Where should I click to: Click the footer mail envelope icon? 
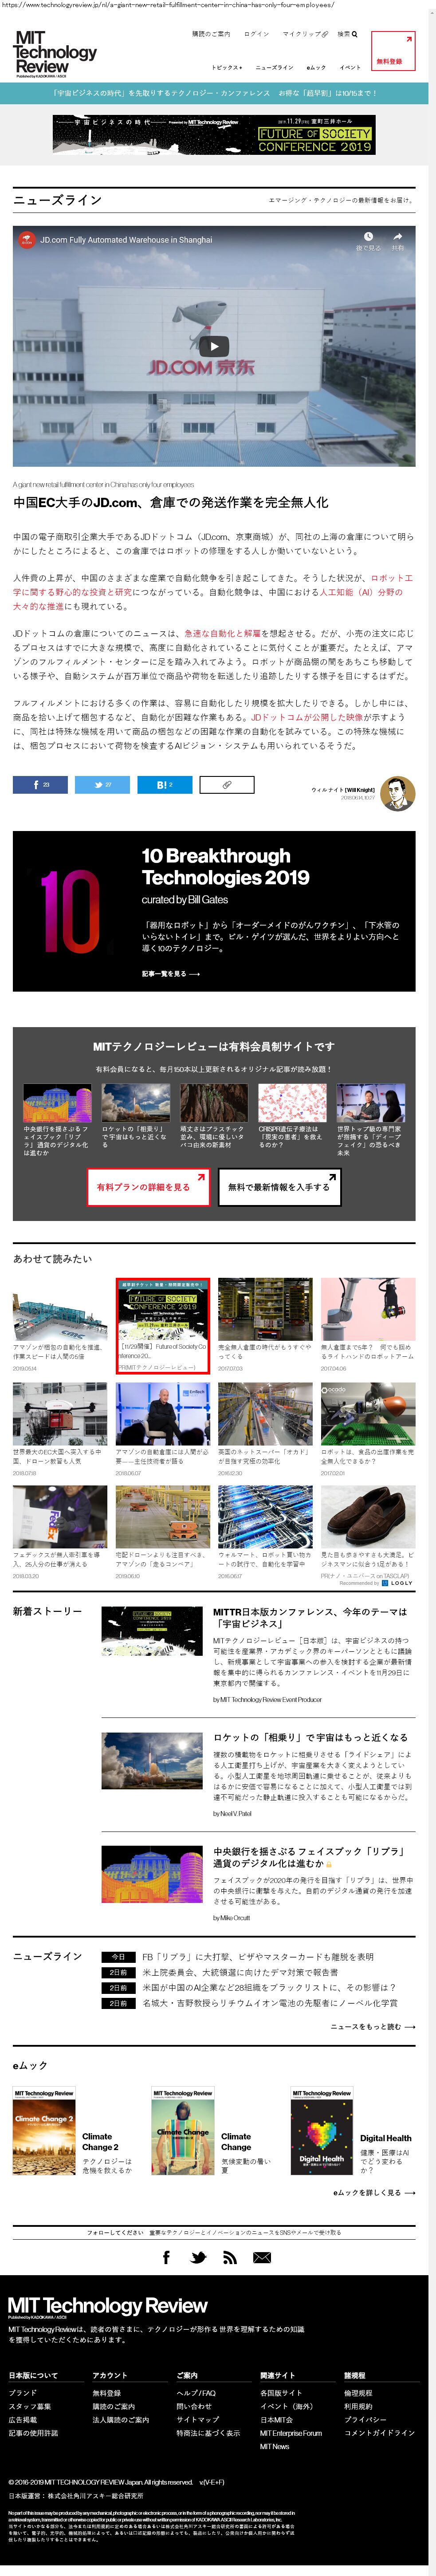[262, 2257]
